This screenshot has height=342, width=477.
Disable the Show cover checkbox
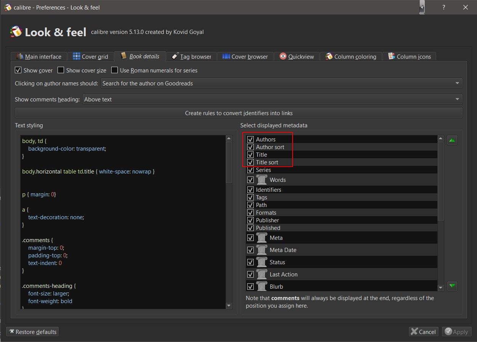(18, 70)
